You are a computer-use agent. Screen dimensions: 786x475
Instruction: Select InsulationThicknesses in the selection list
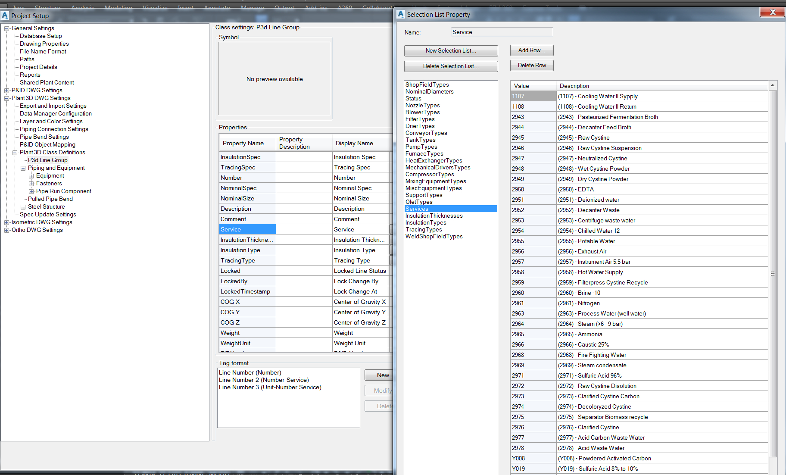434,216
